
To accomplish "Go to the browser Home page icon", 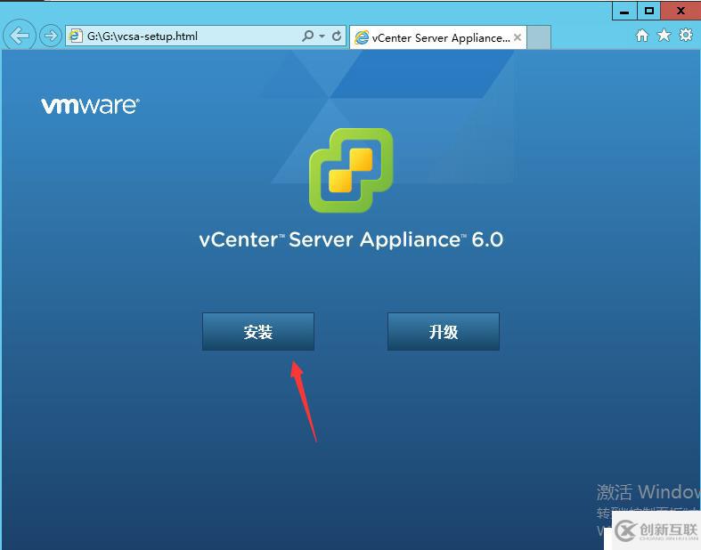I will pos(642,36).
